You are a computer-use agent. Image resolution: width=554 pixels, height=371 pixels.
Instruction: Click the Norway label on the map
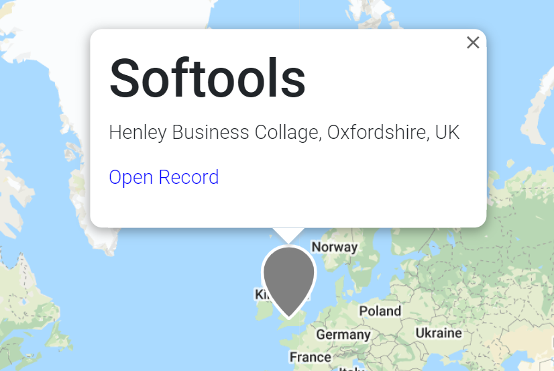tap(334, 247)
